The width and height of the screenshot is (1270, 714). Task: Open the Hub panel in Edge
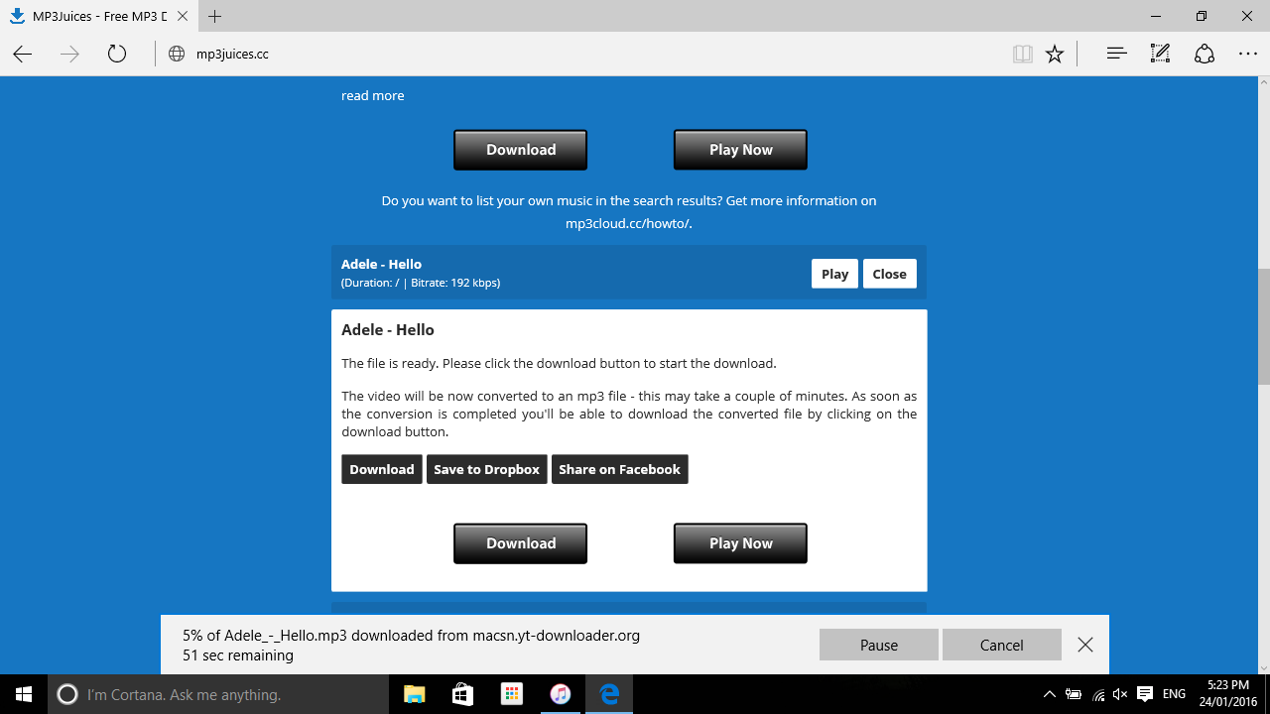(1115, 54)
